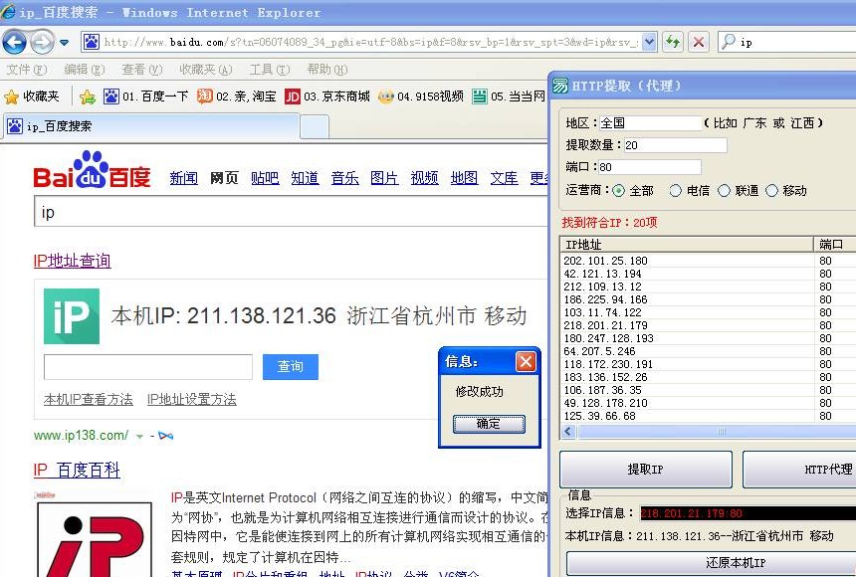The image size is (856, 577).
Task: Click the 端口 field showing 80
Action: [x=650, y=166]
